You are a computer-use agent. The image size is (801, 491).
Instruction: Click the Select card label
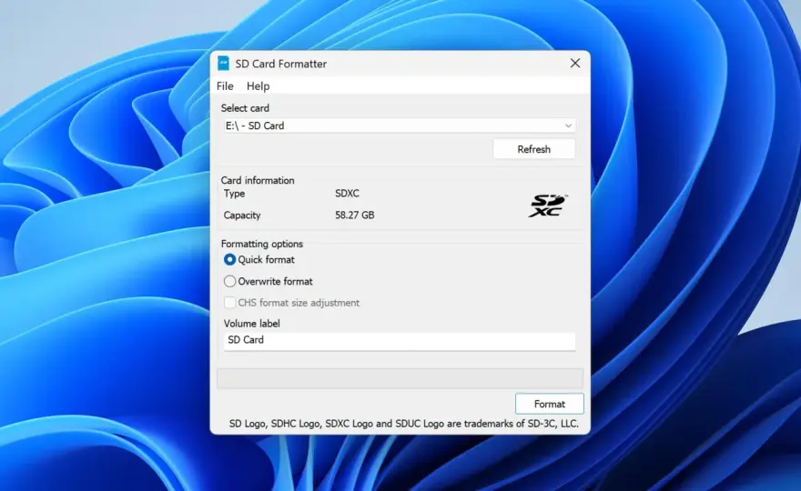245,108
